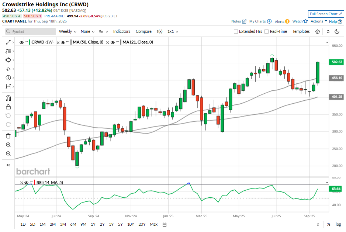The height and width of the screenshot is (232, 346).
Task: Open Notes for this symbol
Action: pos(239,21)
